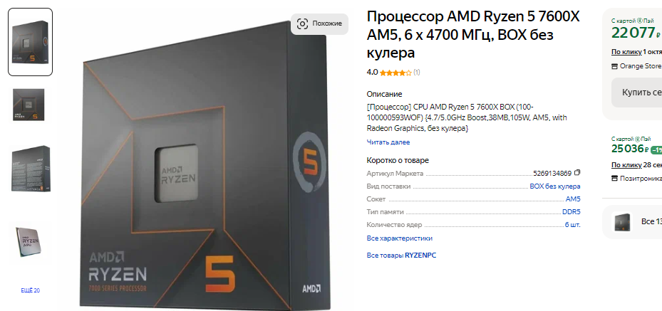Open the BOX без кулера attribute link
This screenshot has height=311, width=662.
(555, 186)
